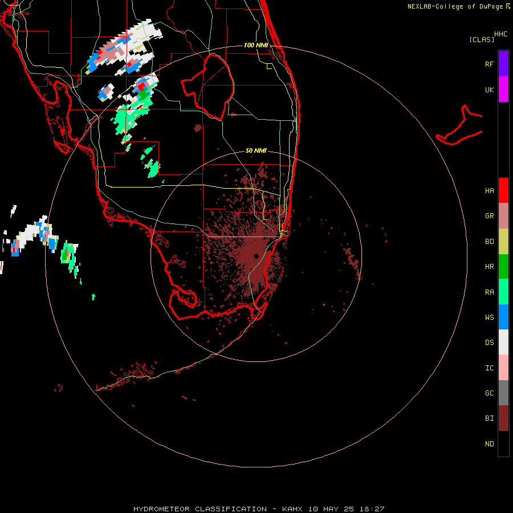Click the 50 NMI range ring label
The width and height of the screenshot is (513, 513).
pyautogui.click(x=256, y=150)
